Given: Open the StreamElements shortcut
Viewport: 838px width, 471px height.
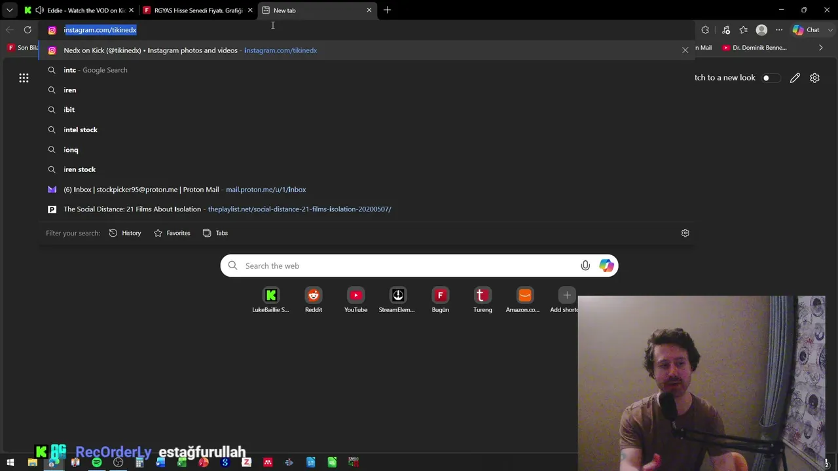Looking at the screenshot, I should [x=397, y=300].
